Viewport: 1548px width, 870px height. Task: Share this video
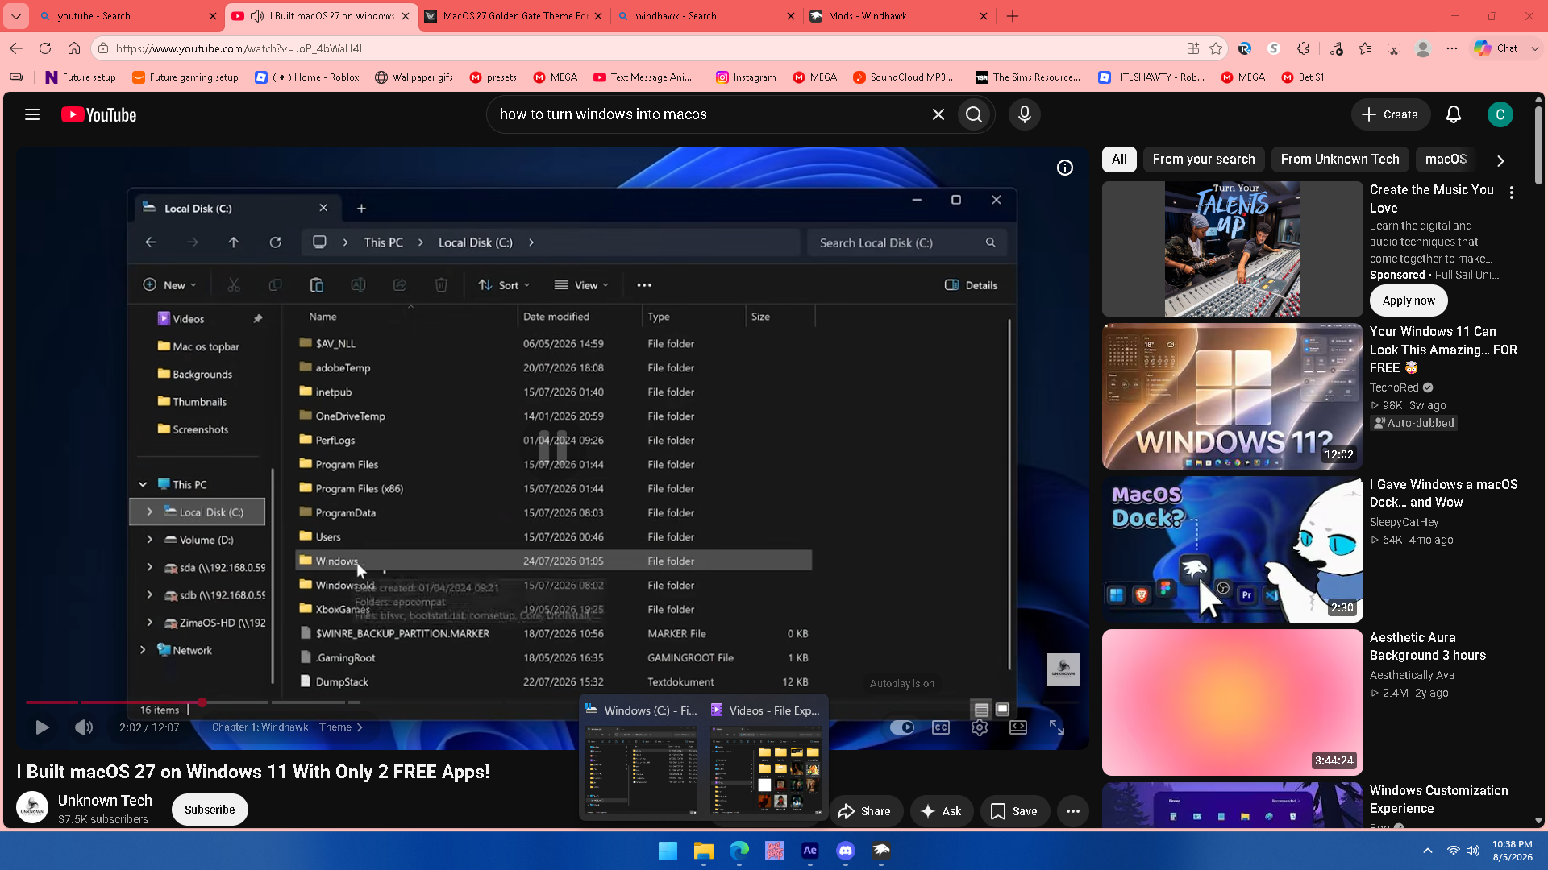click(863, 811)
